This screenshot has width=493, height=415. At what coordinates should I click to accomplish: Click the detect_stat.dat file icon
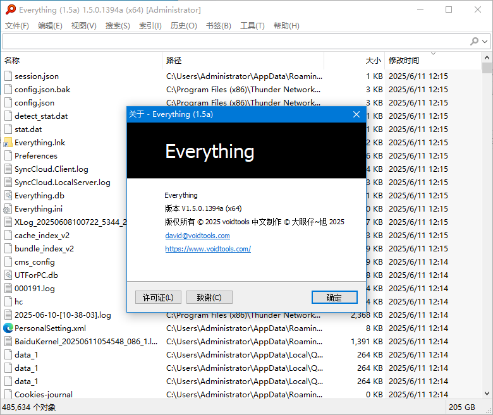point(8,116)
